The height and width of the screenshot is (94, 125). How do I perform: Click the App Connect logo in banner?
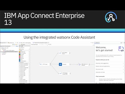coord(111,17)
